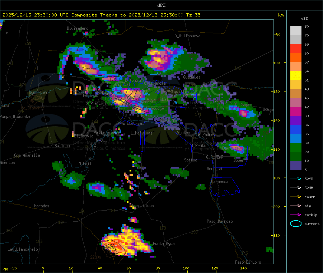323x273 pixels.
Task: Pick the light grey top swatch of dBZ scale
Action: pyautogui.click(x=296, y=31)
